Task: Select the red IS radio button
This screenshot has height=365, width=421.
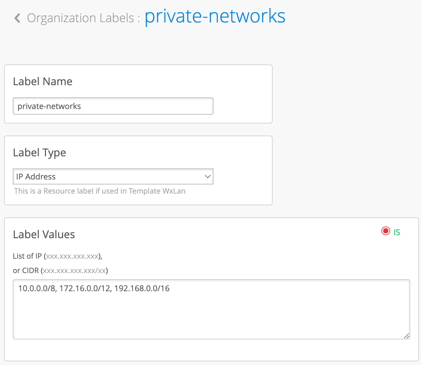Action: coord(385,231)
